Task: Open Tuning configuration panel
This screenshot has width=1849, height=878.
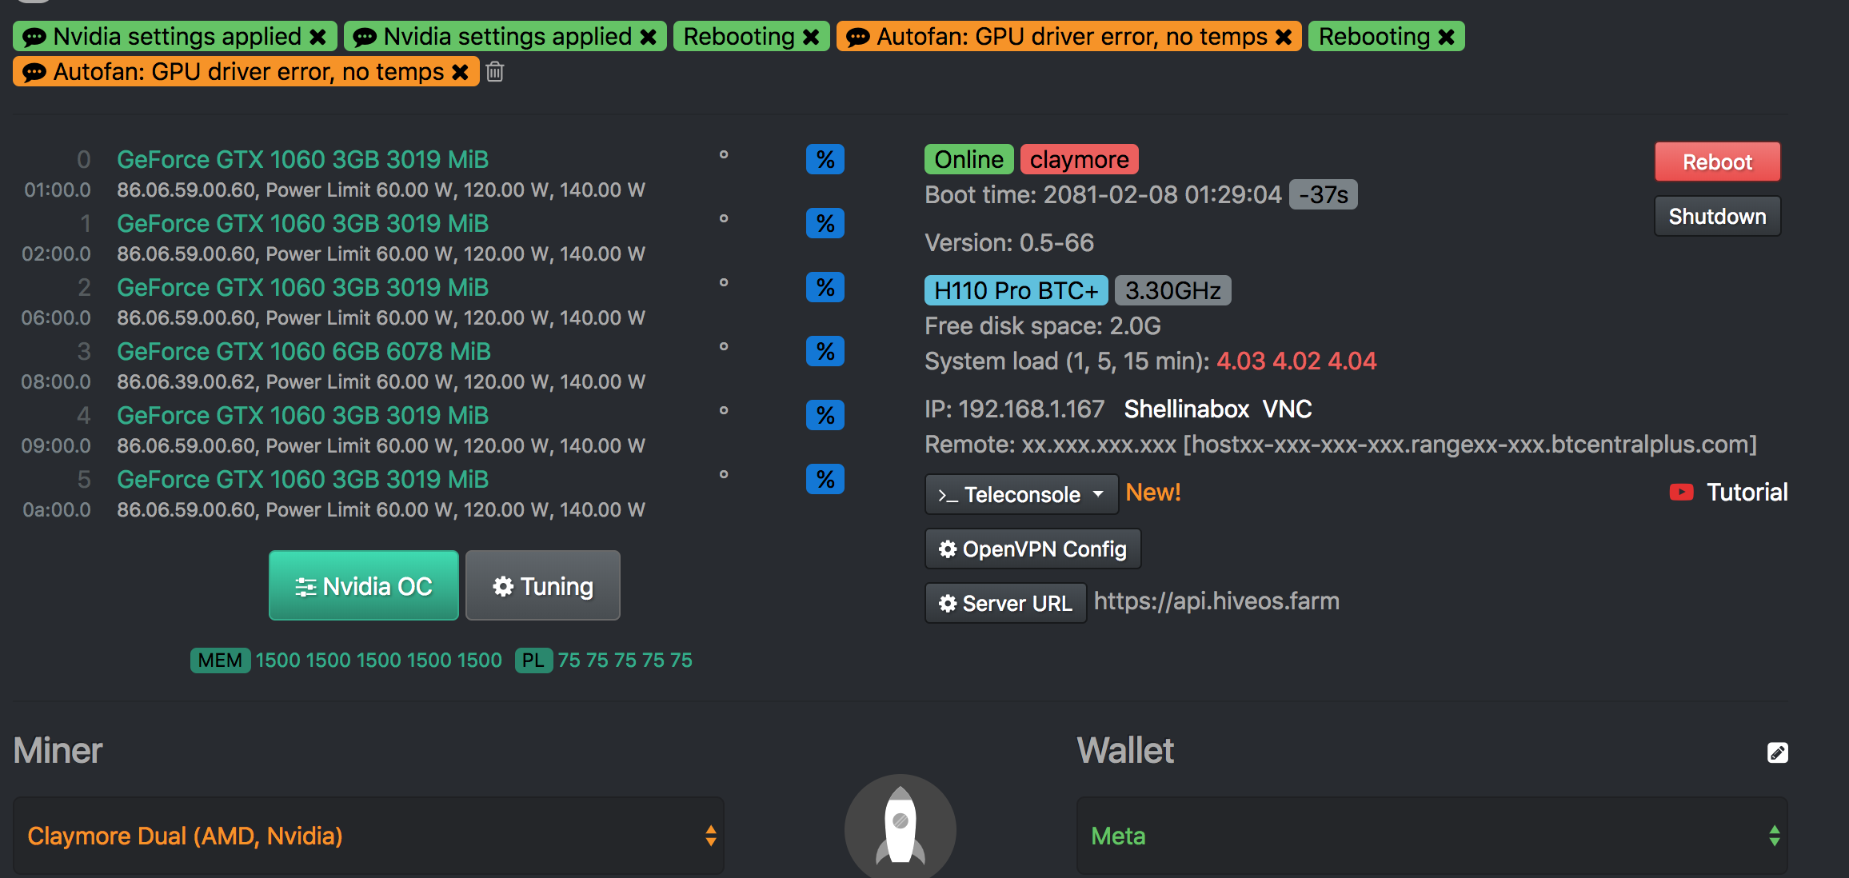Action: 542,585
